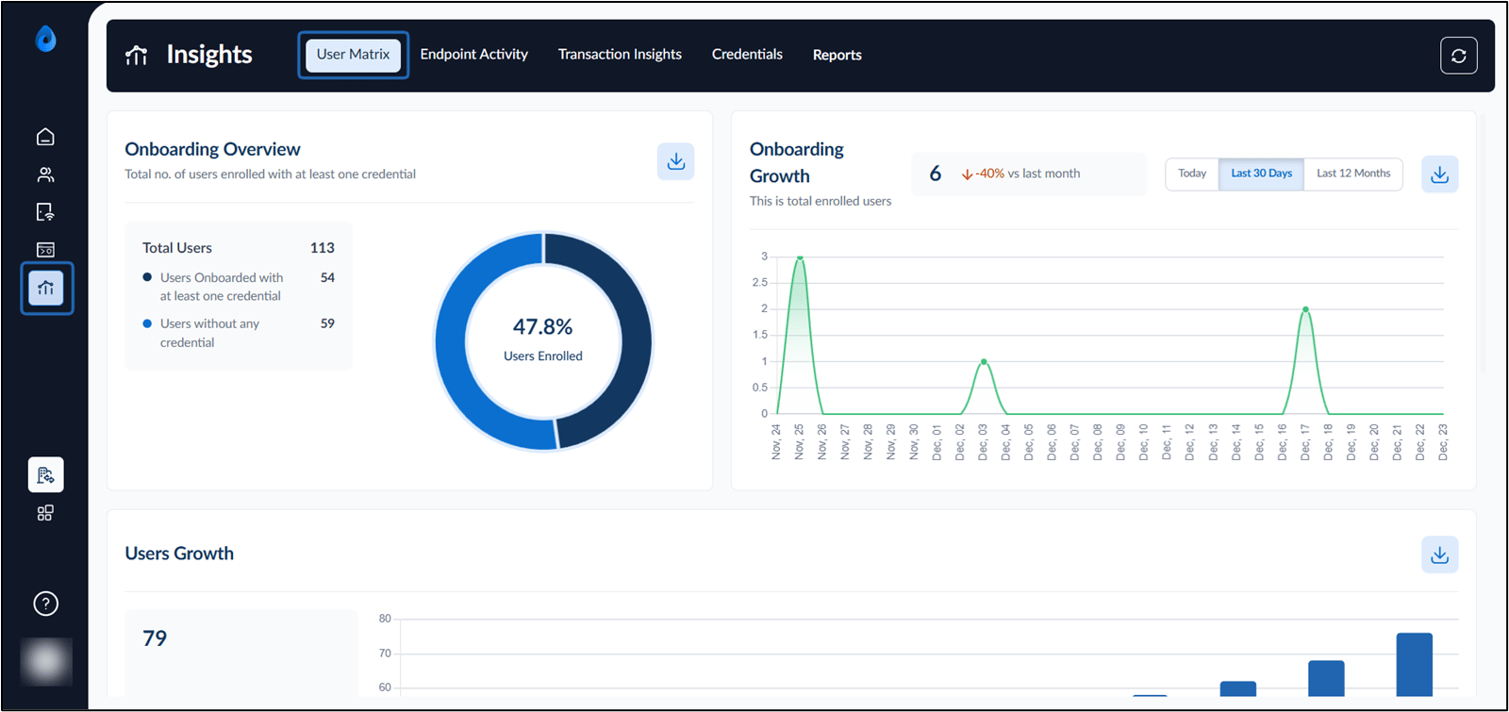Go to the Credentials tab

[x=747, y=55]
